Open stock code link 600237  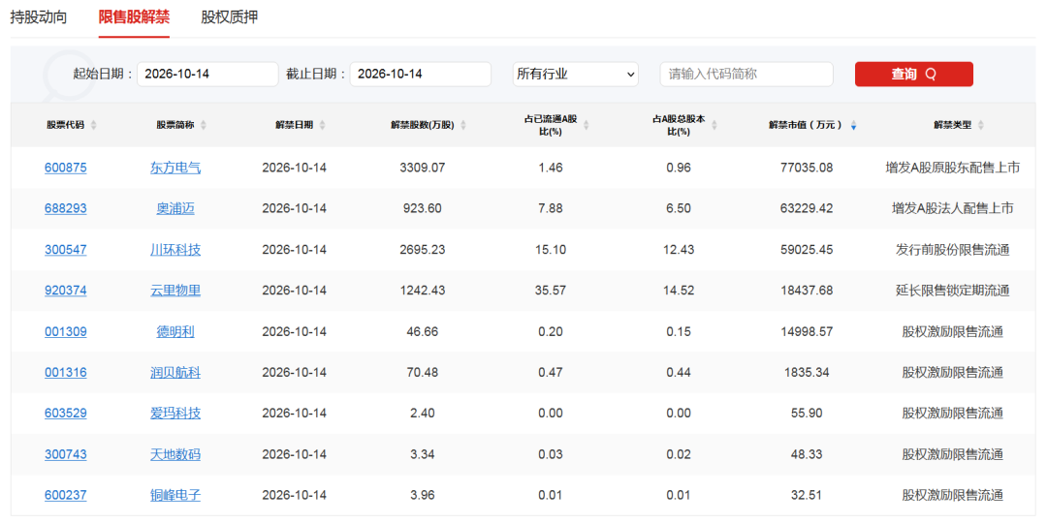pyautogui.click(x=66, y=496)
